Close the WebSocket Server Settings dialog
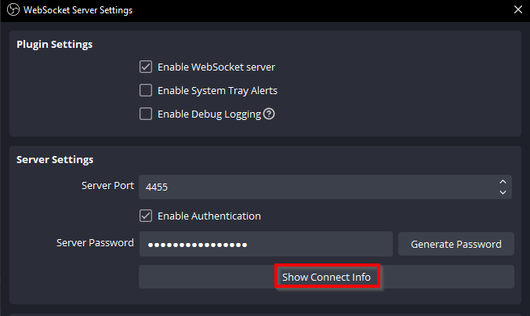 point(517,10)
